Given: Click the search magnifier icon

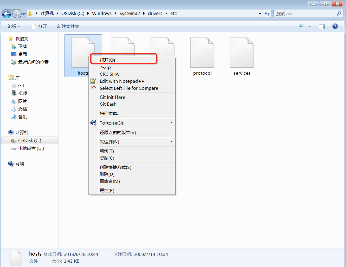Looking at the screenshot, I should [339, 14].
